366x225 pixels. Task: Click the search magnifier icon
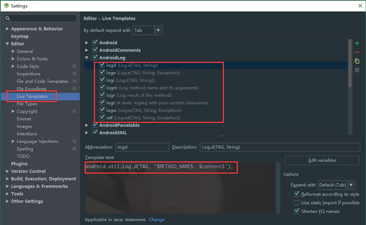tap(8, 18)
